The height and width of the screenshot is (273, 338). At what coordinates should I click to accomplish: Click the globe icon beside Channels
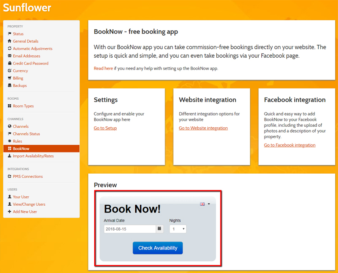9,126
